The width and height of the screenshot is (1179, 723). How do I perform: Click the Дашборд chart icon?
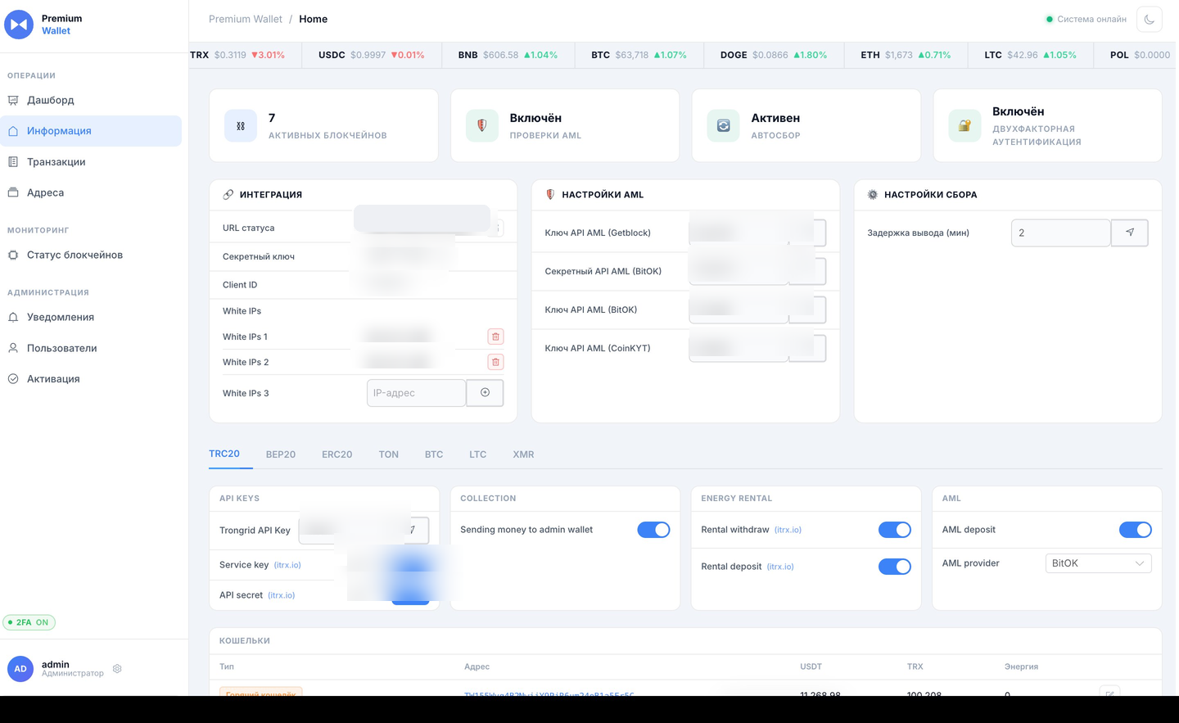(x=13, y=100)
